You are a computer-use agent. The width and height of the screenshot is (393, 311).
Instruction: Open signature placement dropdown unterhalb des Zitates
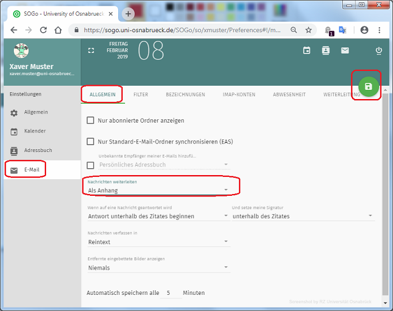[x=303, y=216]
